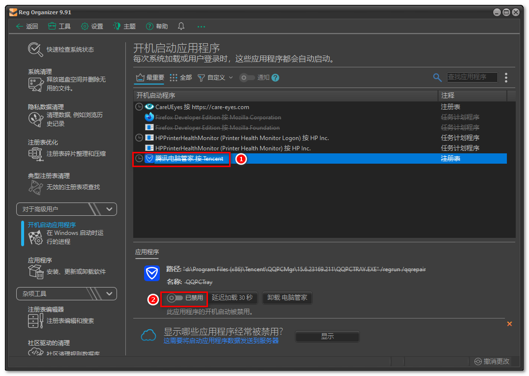
Task: Toggle the 通知 switch
Action: [247, 78]
